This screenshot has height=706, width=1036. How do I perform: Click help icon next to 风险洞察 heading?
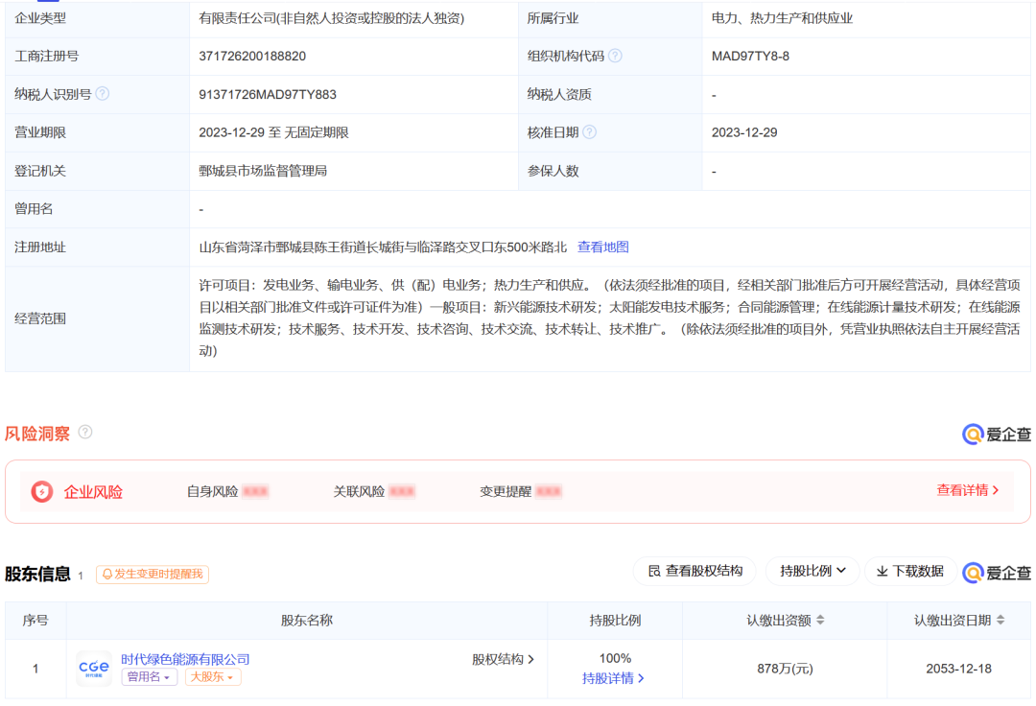point(85,433)
